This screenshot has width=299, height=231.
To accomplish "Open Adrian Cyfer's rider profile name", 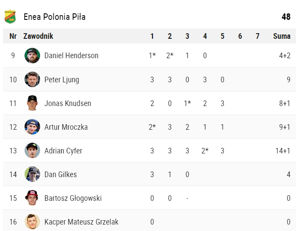I will pos(63,151).
